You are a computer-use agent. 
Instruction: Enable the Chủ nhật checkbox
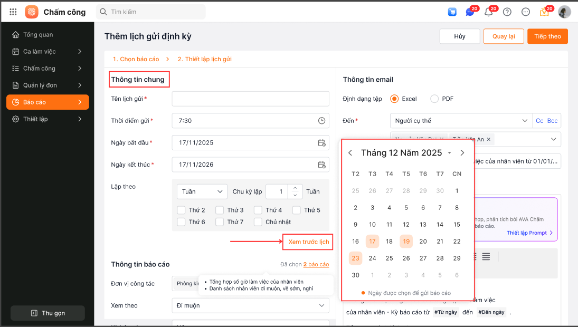coord(258,222)
